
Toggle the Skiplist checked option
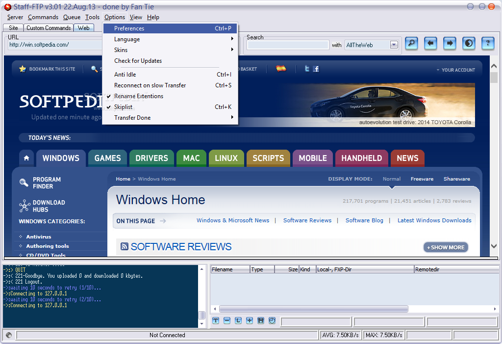170,107
